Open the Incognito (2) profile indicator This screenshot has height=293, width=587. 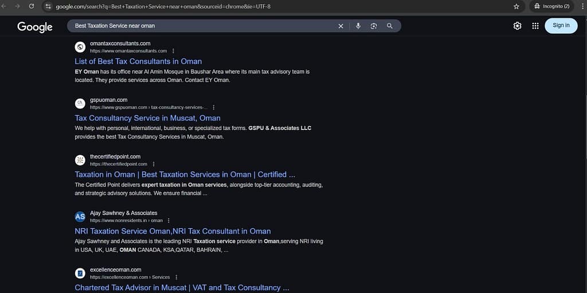click(x=551, y=6)
